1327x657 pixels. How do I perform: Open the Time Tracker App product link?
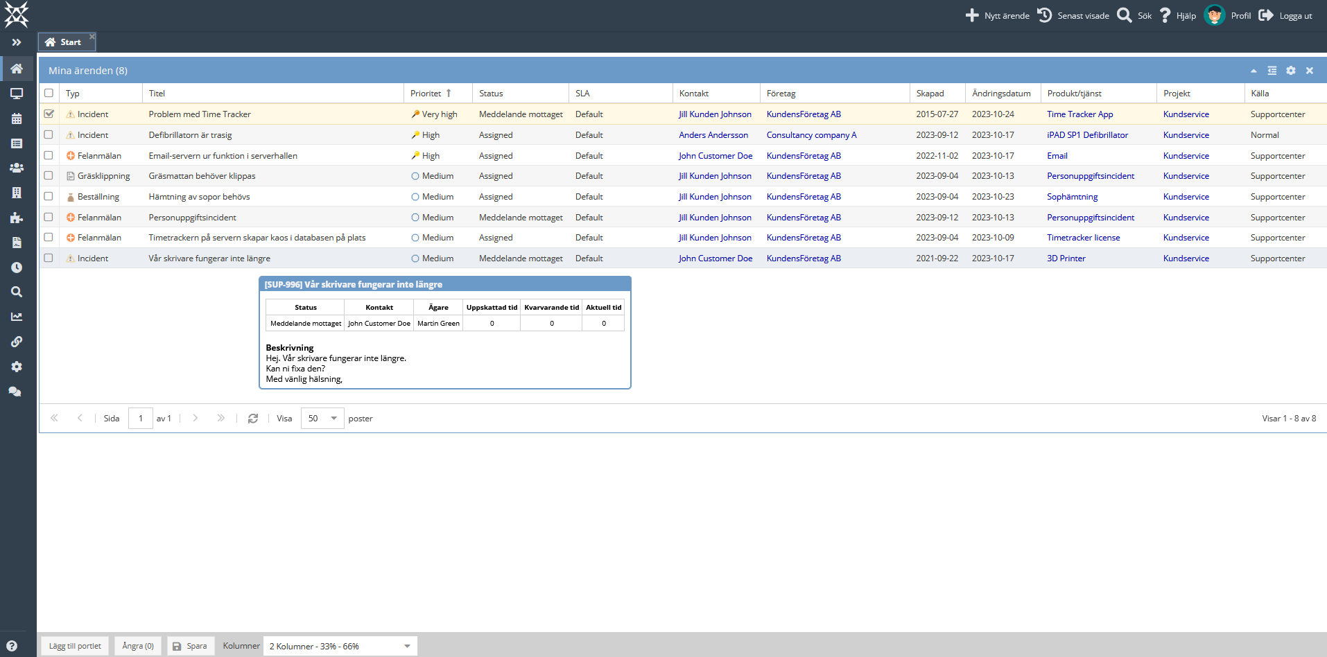1079,114
